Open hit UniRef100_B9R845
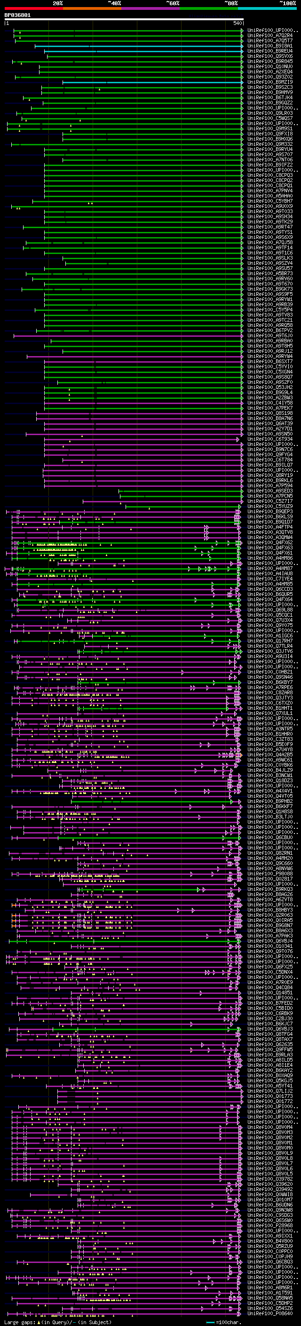The image size is (301, 1326). click(270, 61)
